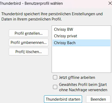Launch Thunderbird with the chosen profile
Image resolution: width=112 pixels, height=103 pixels.
point(63,99)
